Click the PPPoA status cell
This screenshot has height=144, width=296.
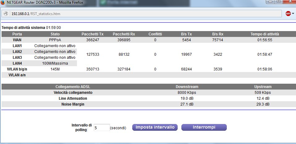coord(55,40)
